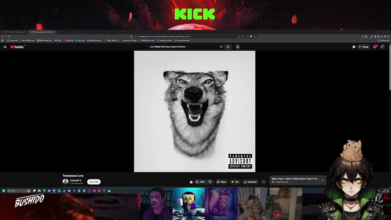Image resolution: width=391 pixels, height=220 pixels.
Task: Open the YouTube notifications bell
Action: [x=375, y=47]
